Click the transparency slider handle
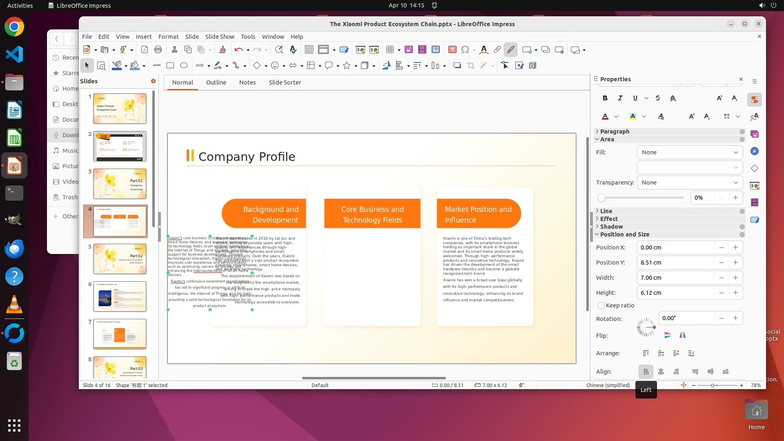 point(601,198)
